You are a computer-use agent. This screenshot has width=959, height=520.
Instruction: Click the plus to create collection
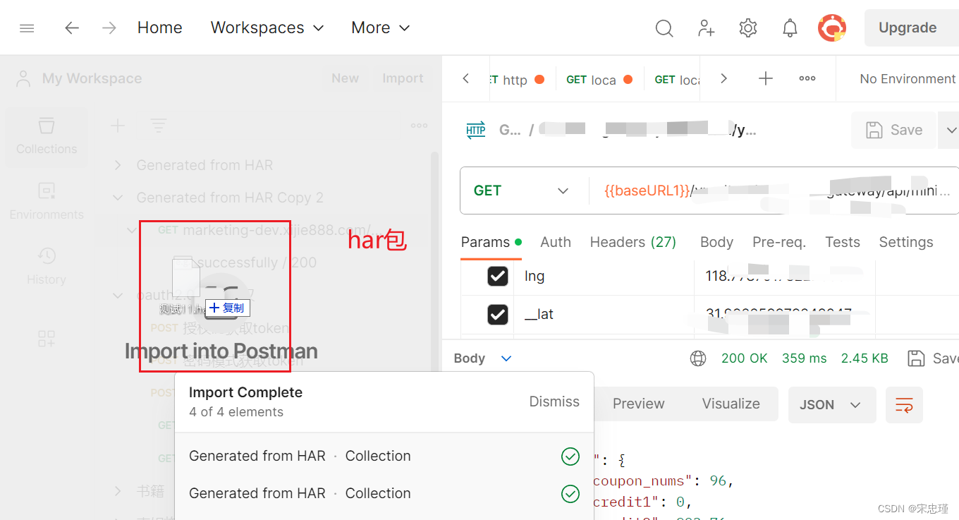[x=118, y=126]
